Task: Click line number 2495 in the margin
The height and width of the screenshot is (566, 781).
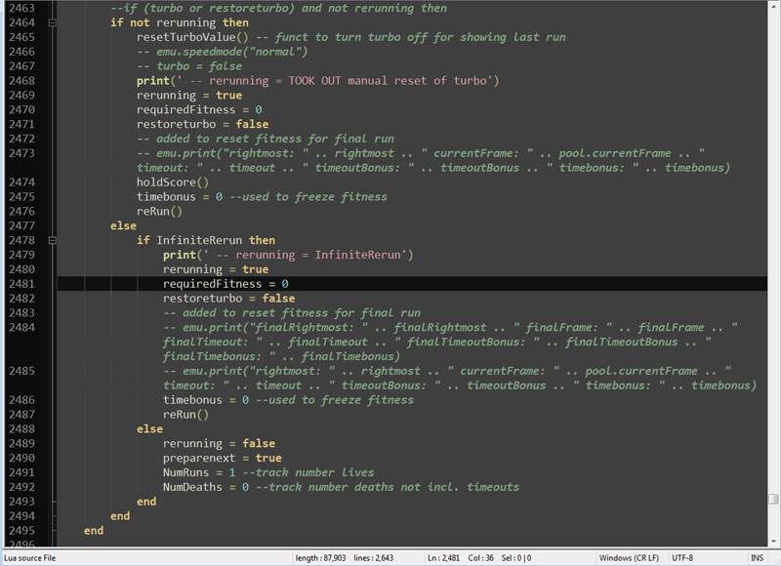Action: click(x=20, y=531)
